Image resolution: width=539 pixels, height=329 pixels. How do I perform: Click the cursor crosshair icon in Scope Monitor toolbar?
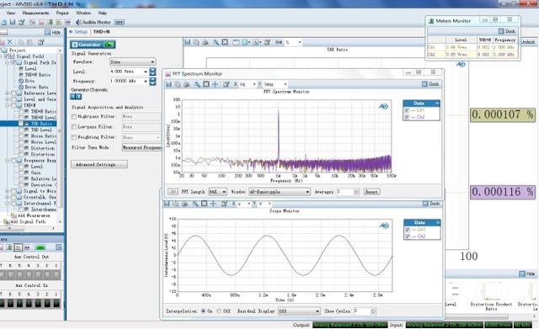tap(213, 204)
